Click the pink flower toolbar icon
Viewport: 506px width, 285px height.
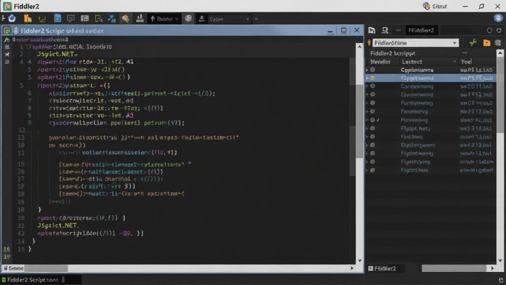[x=126, y=19]
